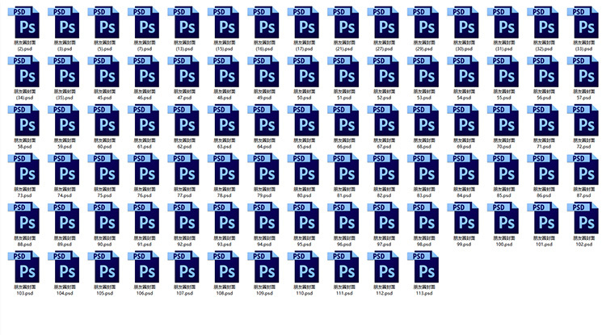
Task: Select the PSD icon above (33).psd
Action: point(583,22)
